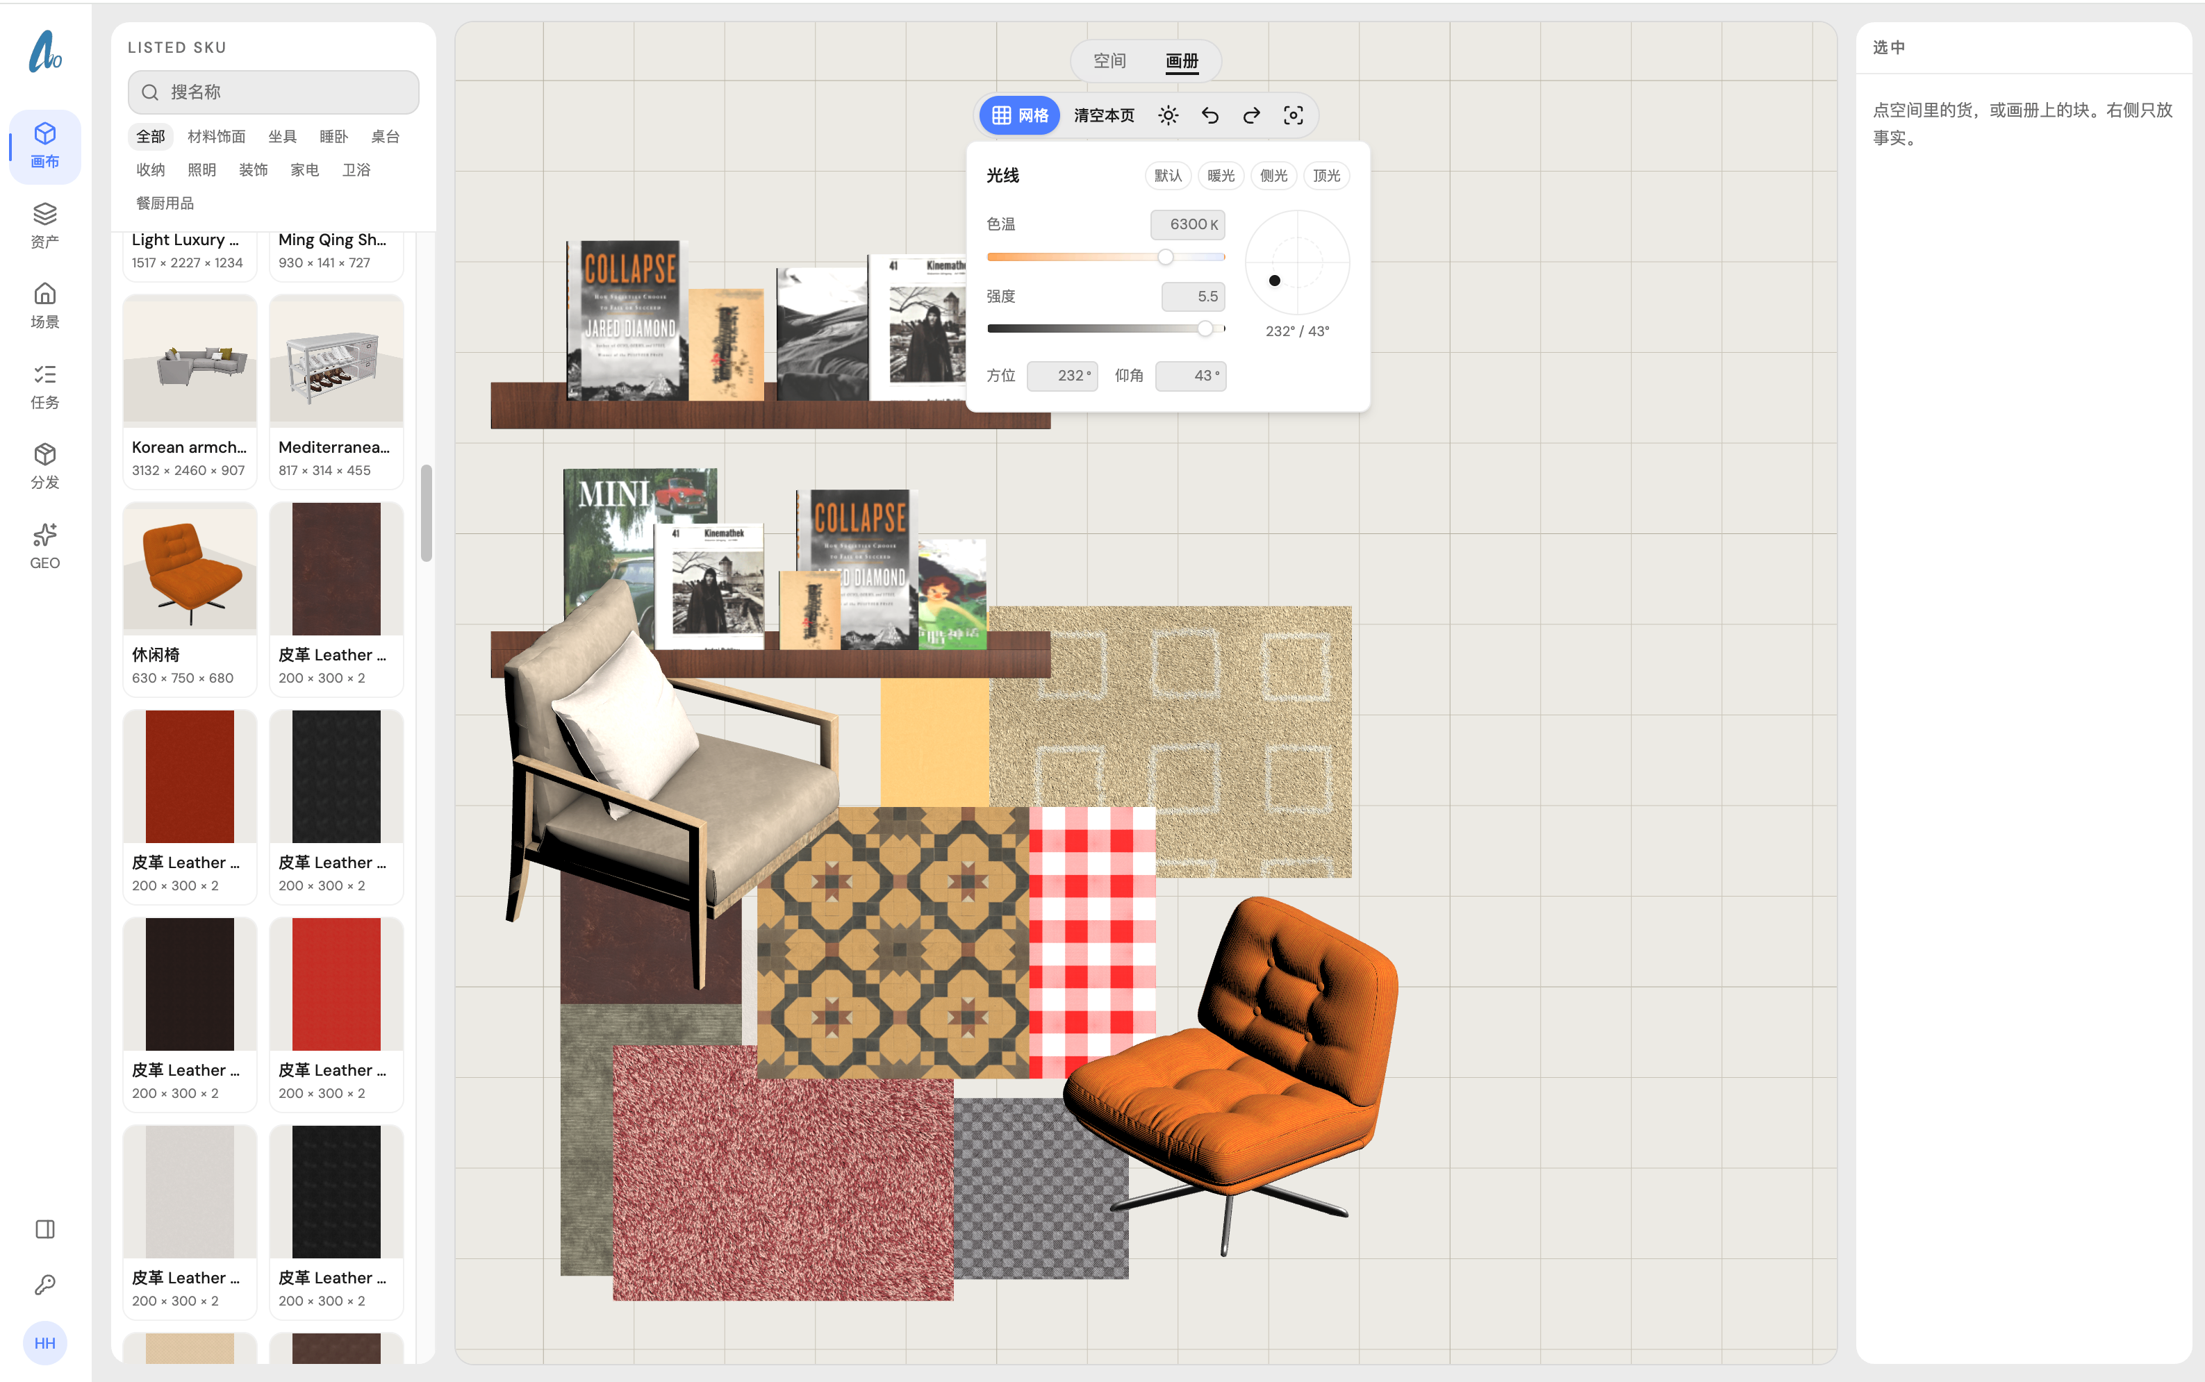This screenshot has height=1382, width=2205.
Task: Redo the canvas action
Action: (x=1251, y=115)
